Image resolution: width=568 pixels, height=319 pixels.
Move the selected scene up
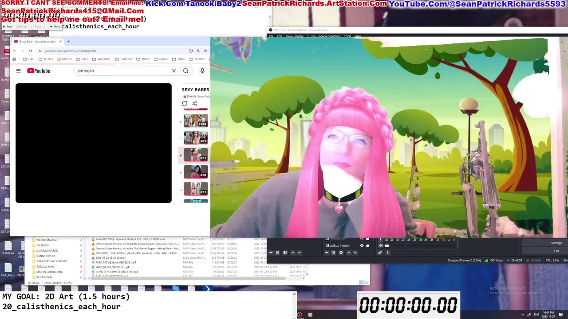coord(292,253)
